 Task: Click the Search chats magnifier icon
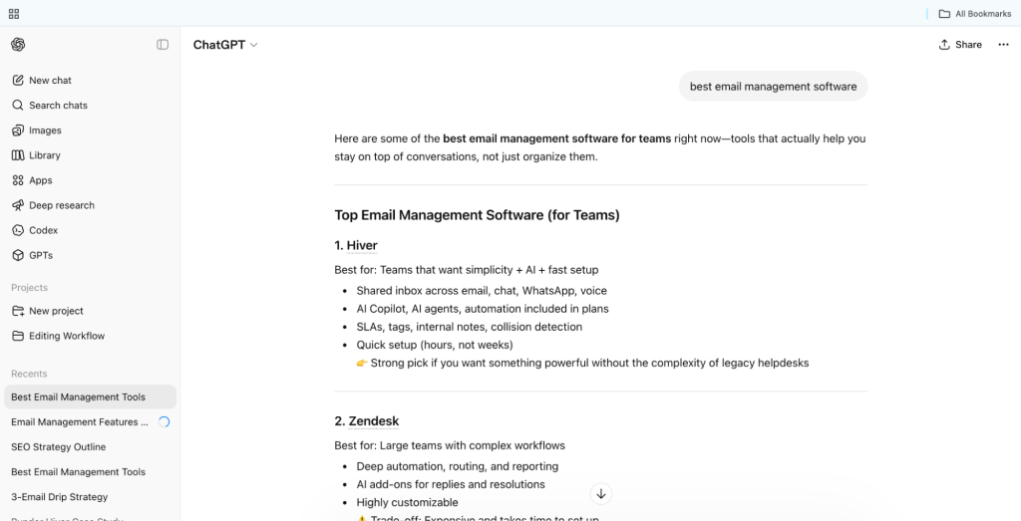coord(18,105)
